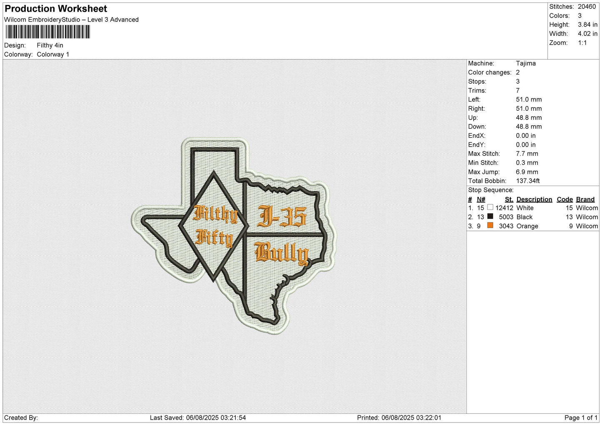This screenshot has width=602, height=425.
Task: Click the design name 'Filthy 4in'
Action: 50,45
